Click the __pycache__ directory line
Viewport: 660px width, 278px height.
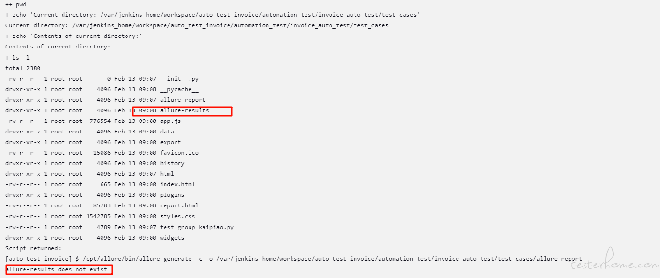click(102, 89)
